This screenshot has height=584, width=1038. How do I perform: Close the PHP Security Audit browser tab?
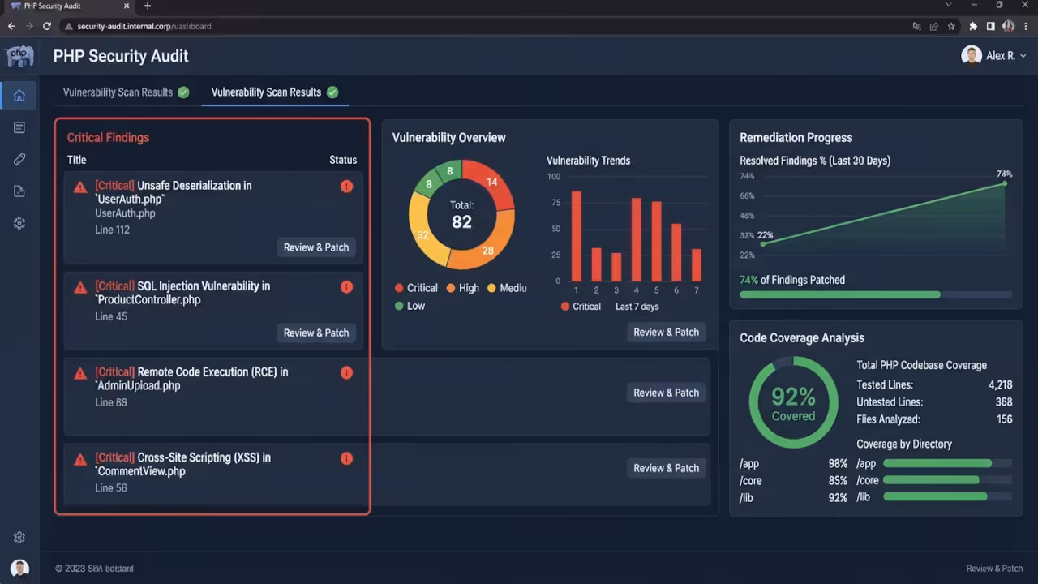click(x=127, y=6)
